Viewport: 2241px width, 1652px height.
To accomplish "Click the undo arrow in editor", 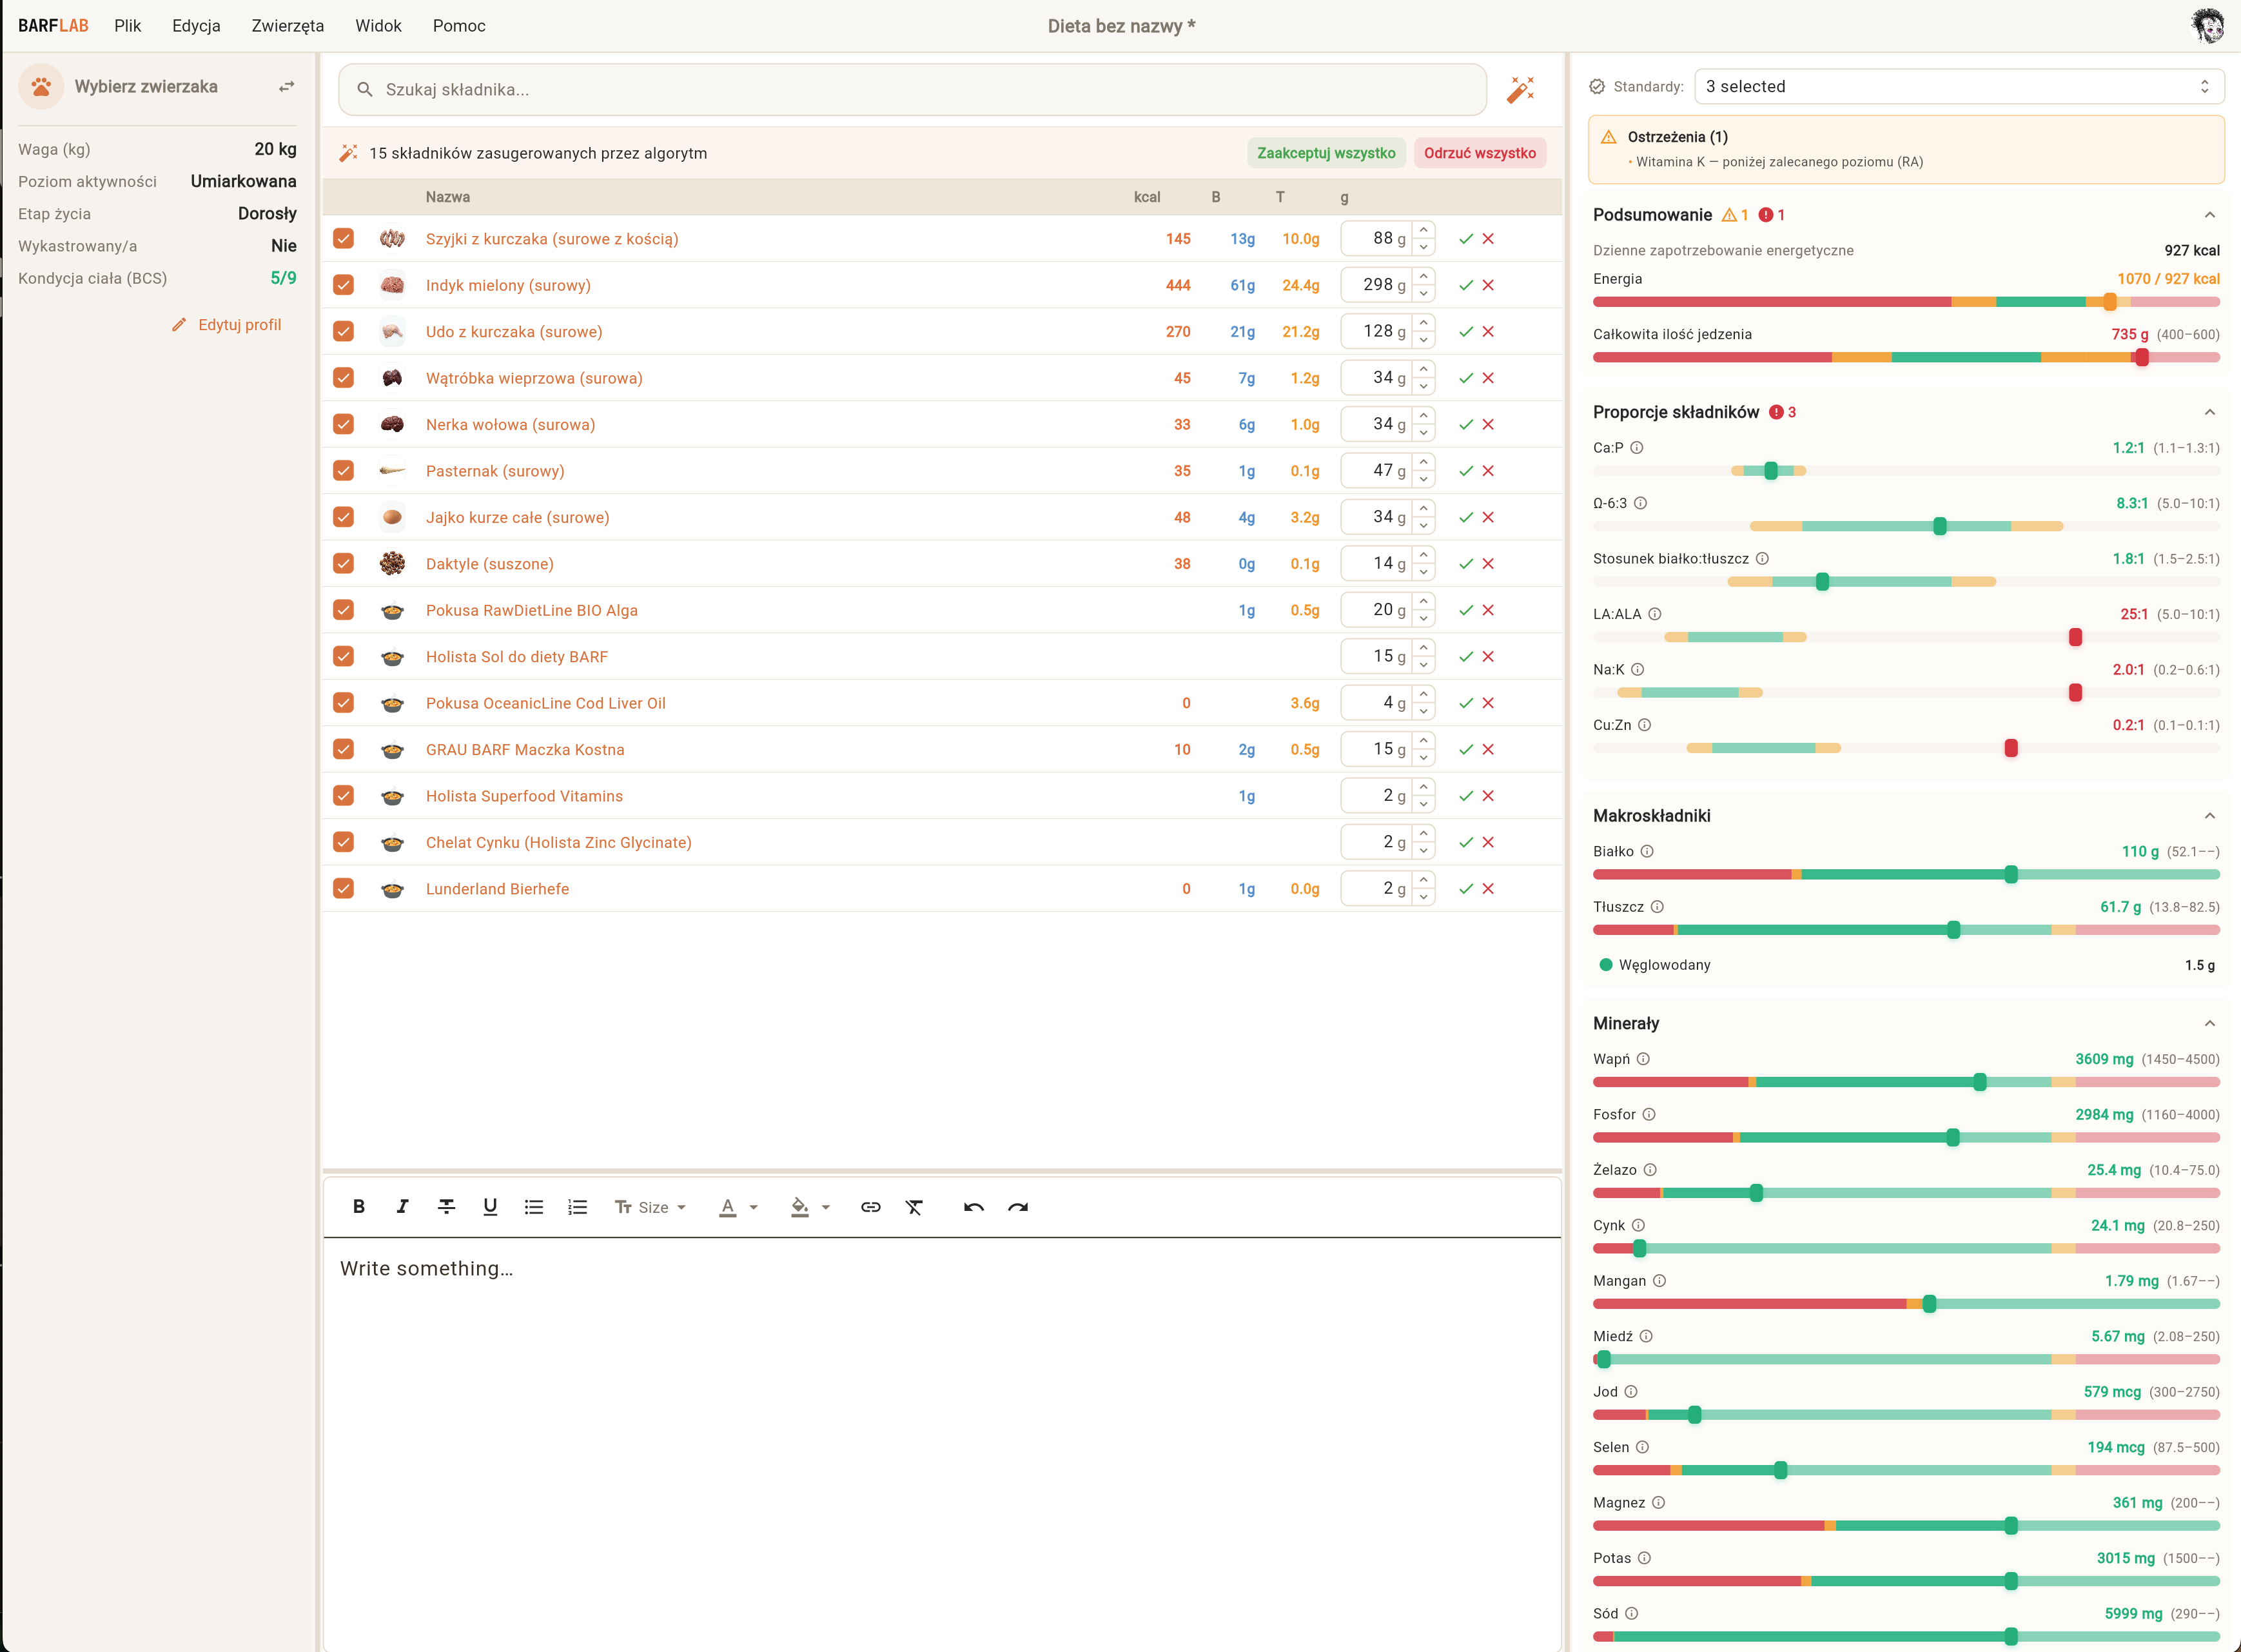I will click(x=974, y=1207).
